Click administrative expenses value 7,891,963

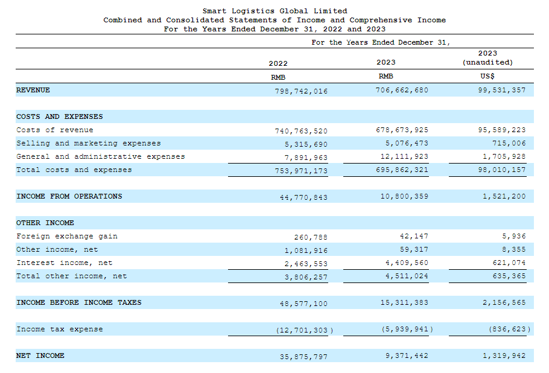306,158
